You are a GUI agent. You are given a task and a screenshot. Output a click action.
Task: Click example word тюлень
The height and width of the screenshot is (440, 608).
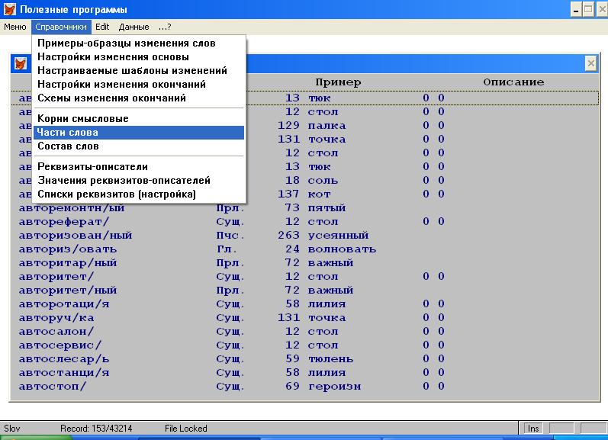(x=331, y=359)
